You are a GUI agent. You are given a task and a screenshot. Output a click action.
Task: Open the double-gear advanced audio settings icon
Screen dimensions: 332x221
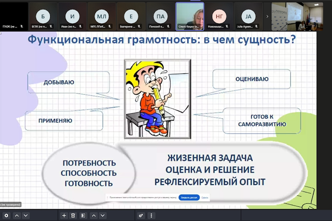[x=141, y=215]
